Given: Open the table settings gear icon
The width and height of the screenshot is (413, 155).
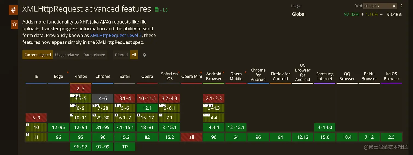Looking at the screenshot, I should [x=145, y=55].
